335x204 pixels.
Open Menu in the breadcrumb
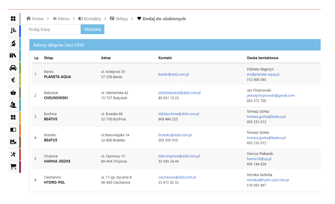(x=61, y=19)
